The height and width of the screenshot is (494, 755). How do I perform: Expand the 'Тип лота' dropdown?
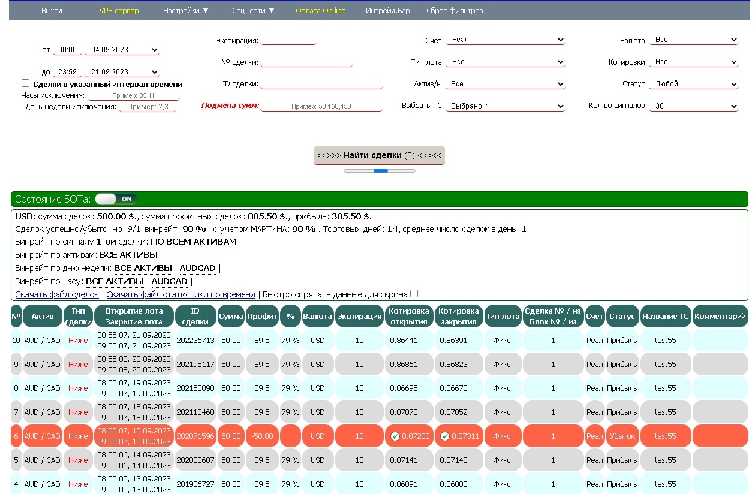(x=506, y=62)
